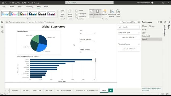
Task: Enable the Lock objects checkbox
Action: pos(76,17)
